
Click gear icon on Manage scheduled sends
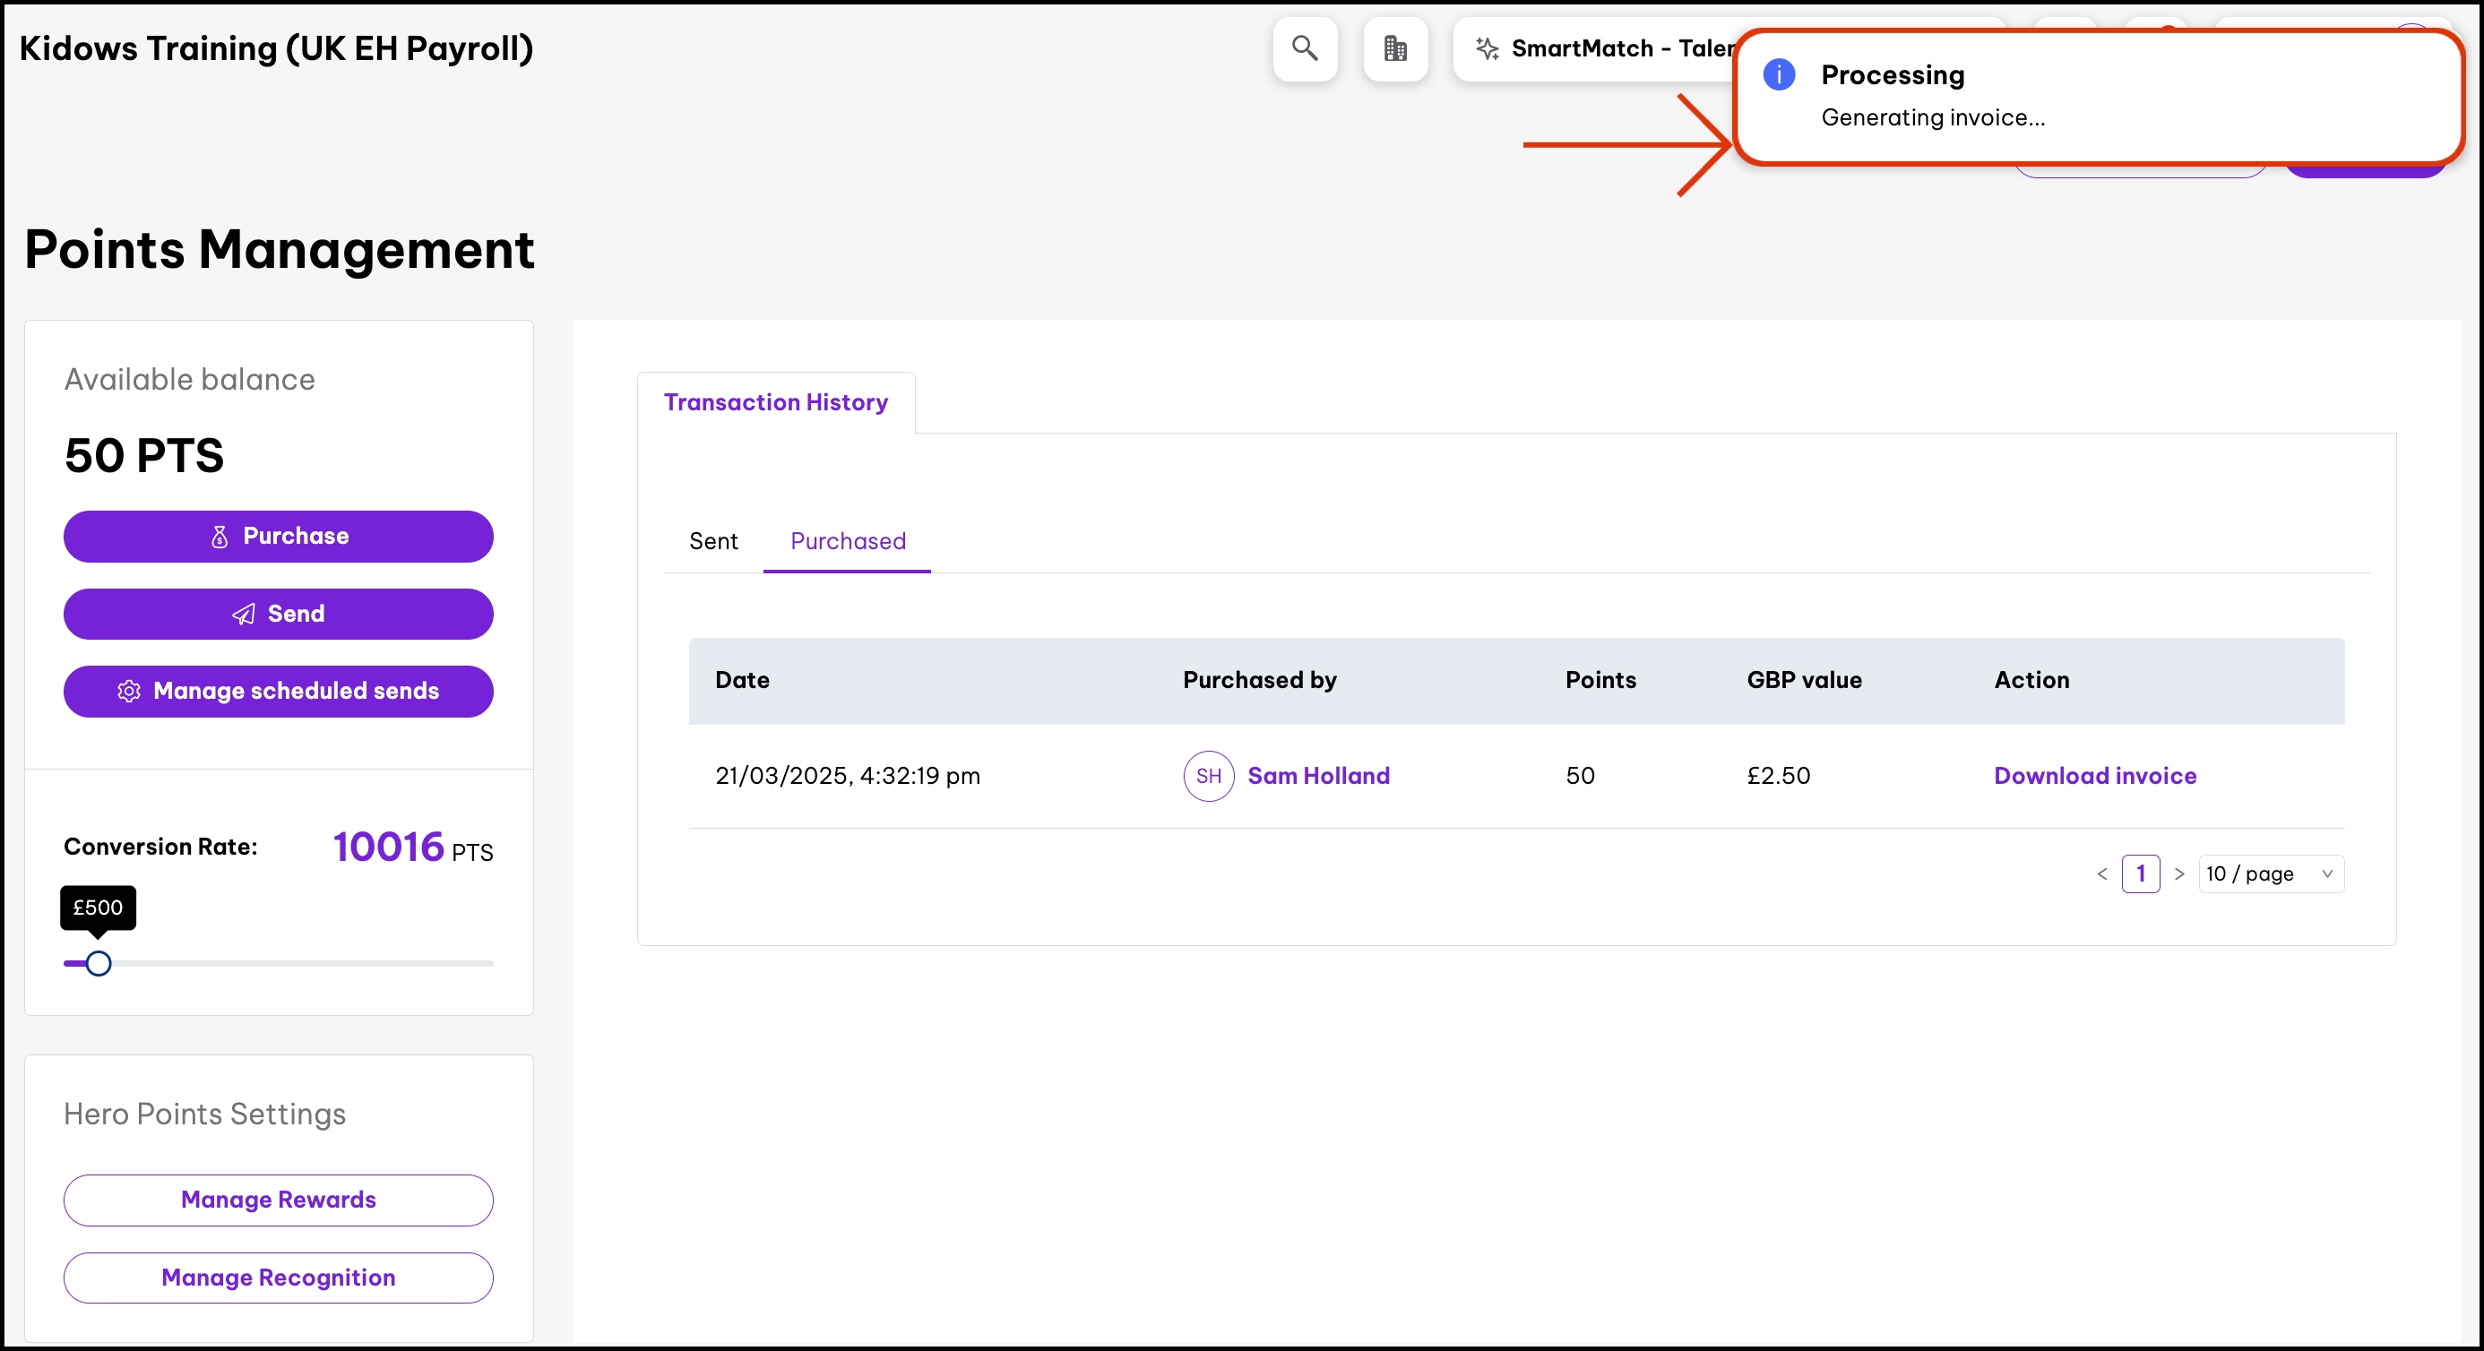point(129,691)
